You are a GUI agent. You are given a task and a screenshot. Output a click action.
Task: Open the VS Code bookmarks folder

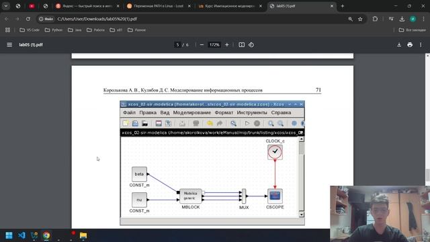click(x=30, y=30)
